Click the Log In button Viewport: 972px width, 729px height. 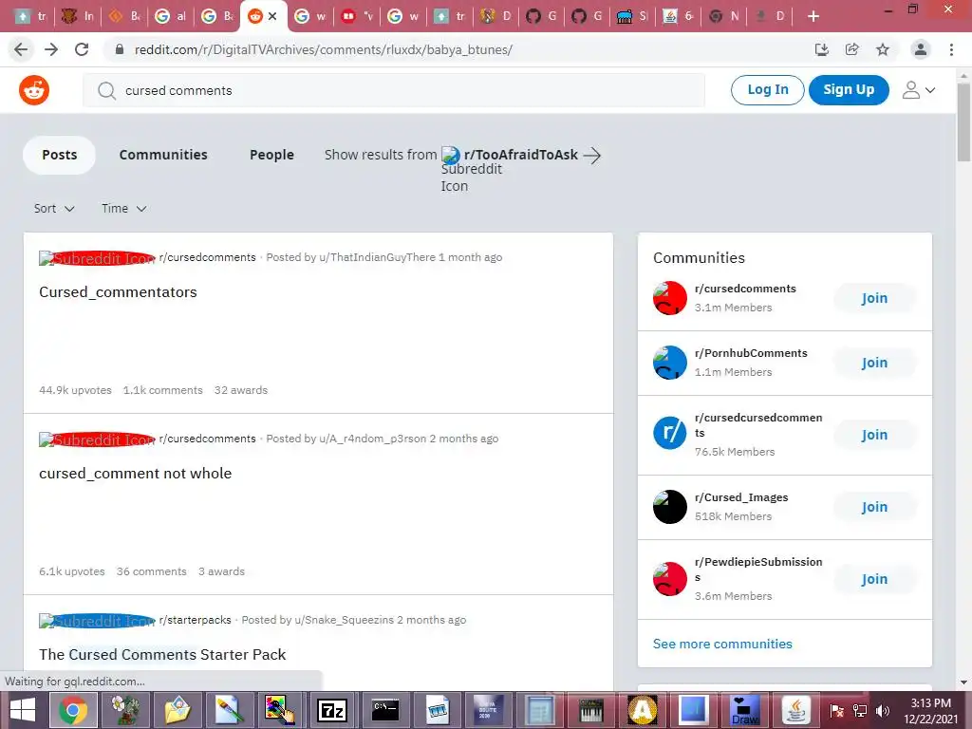pos(767,90)
